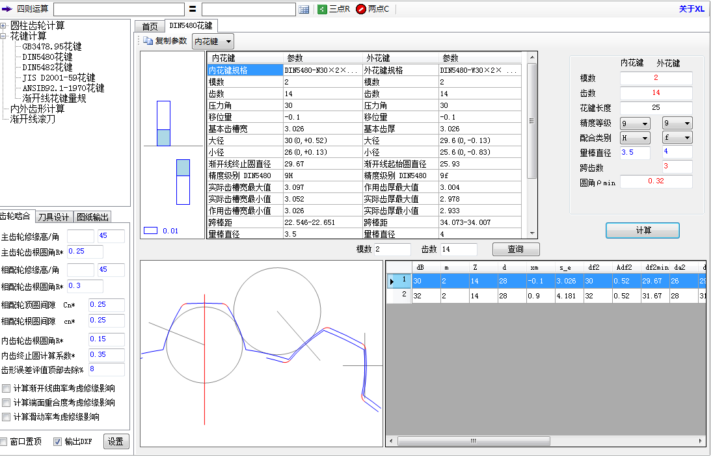Select JIS D2001-59花键 tree item

59,77
